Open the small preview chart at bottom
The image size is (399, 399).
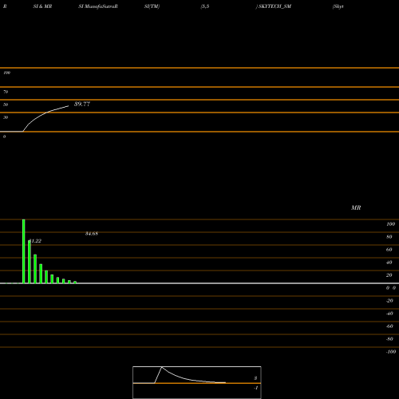click(x=197, y=382)
